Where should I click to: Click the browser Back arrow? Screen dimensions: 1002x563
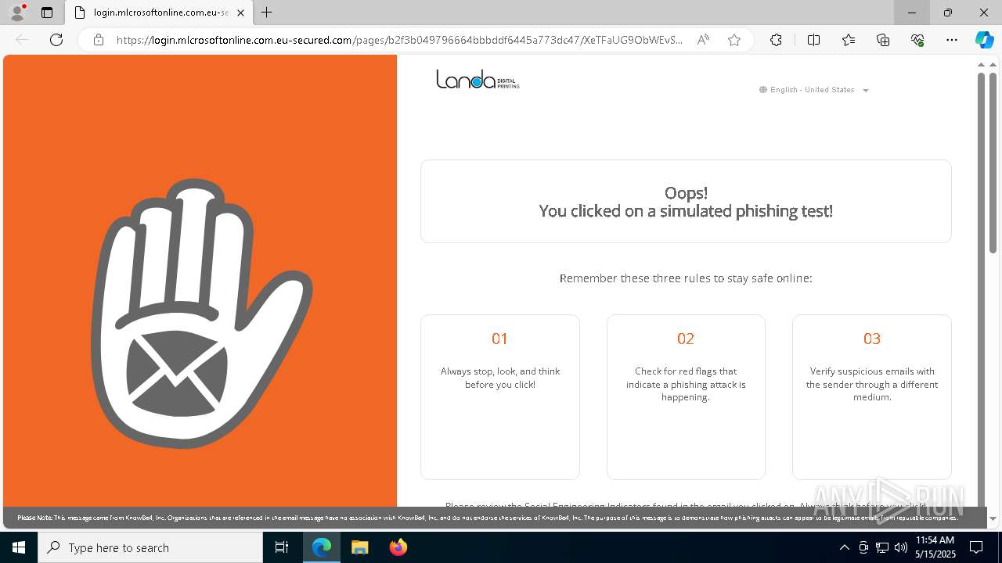(x=22, y=40)
